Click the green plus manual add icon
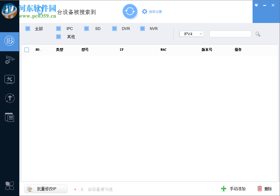 [224, 189]
